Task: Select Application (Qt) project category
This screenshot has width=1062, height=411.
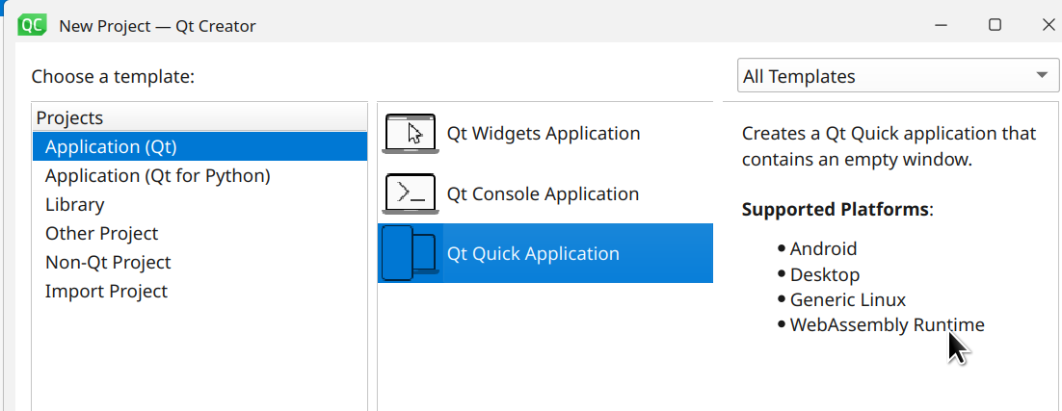Action: point(111,147)
